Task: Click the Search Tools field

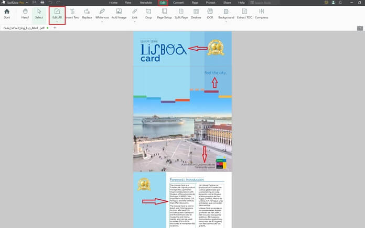Action: (264, 3)
